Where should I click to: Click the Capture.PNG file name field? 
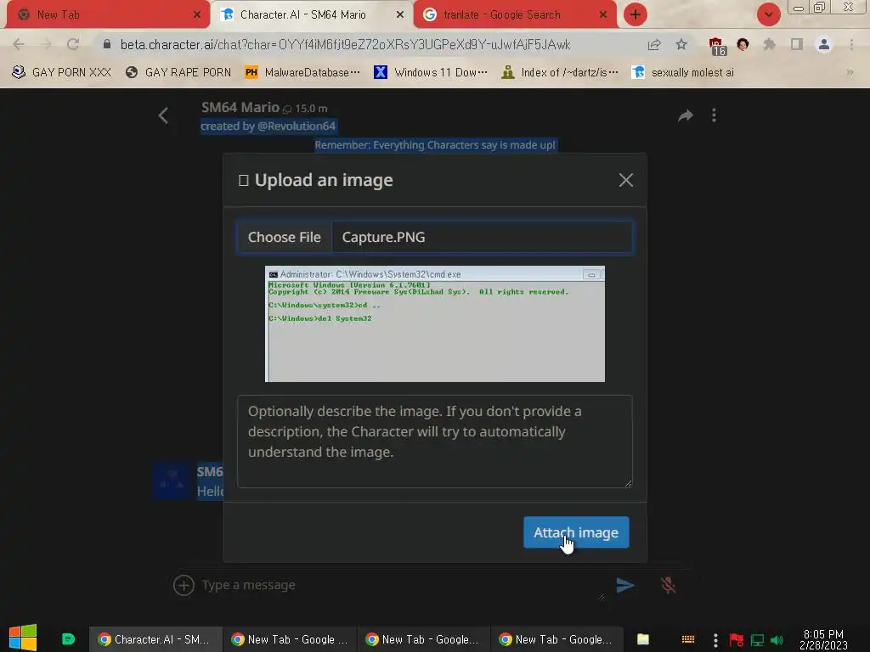click(x=482, y=238)
